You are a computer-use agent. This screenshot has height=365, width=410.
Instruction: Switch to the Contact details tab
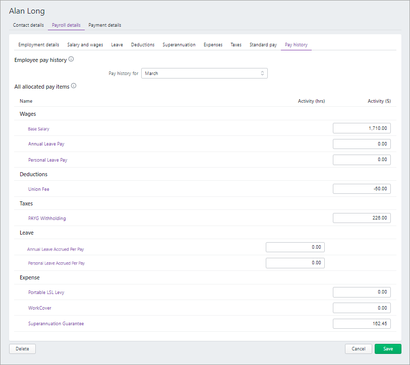click(28, 25)
